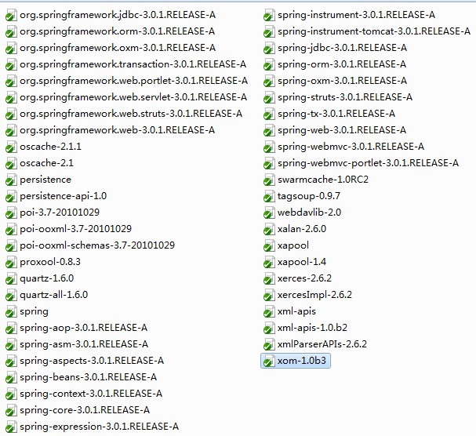Click the icon next to spring-aop-3.0.1.RELEASE-A

coord(11,328)
